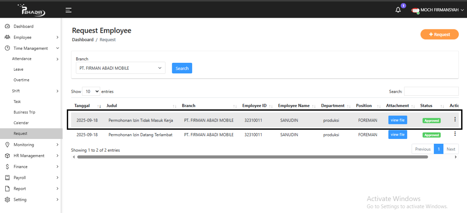Open the Overtime menu item
This screenshot has height=213, width=467.
[21, 80]
